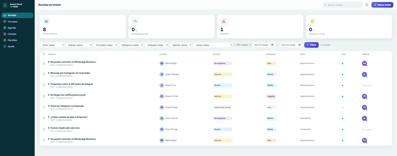Select checkbox for Telegram bot ticket
The image size is (397, 156).
pyautogui.click(x=44, y=107)
